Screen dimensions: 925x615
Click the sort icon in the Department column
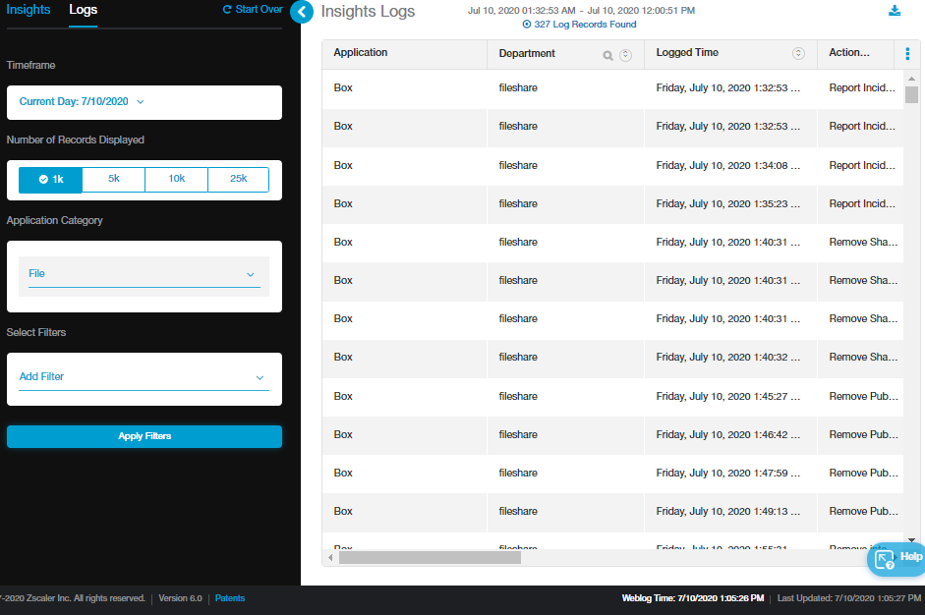click(x=625, y=55)
